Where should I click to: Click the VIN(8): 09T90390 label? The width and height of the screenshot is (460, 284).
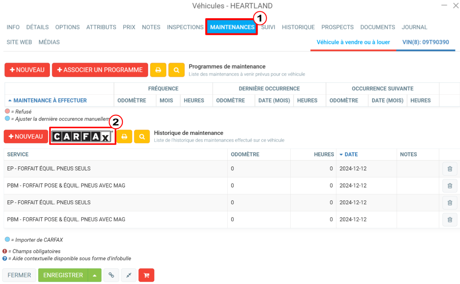click(x=426, y=42)
